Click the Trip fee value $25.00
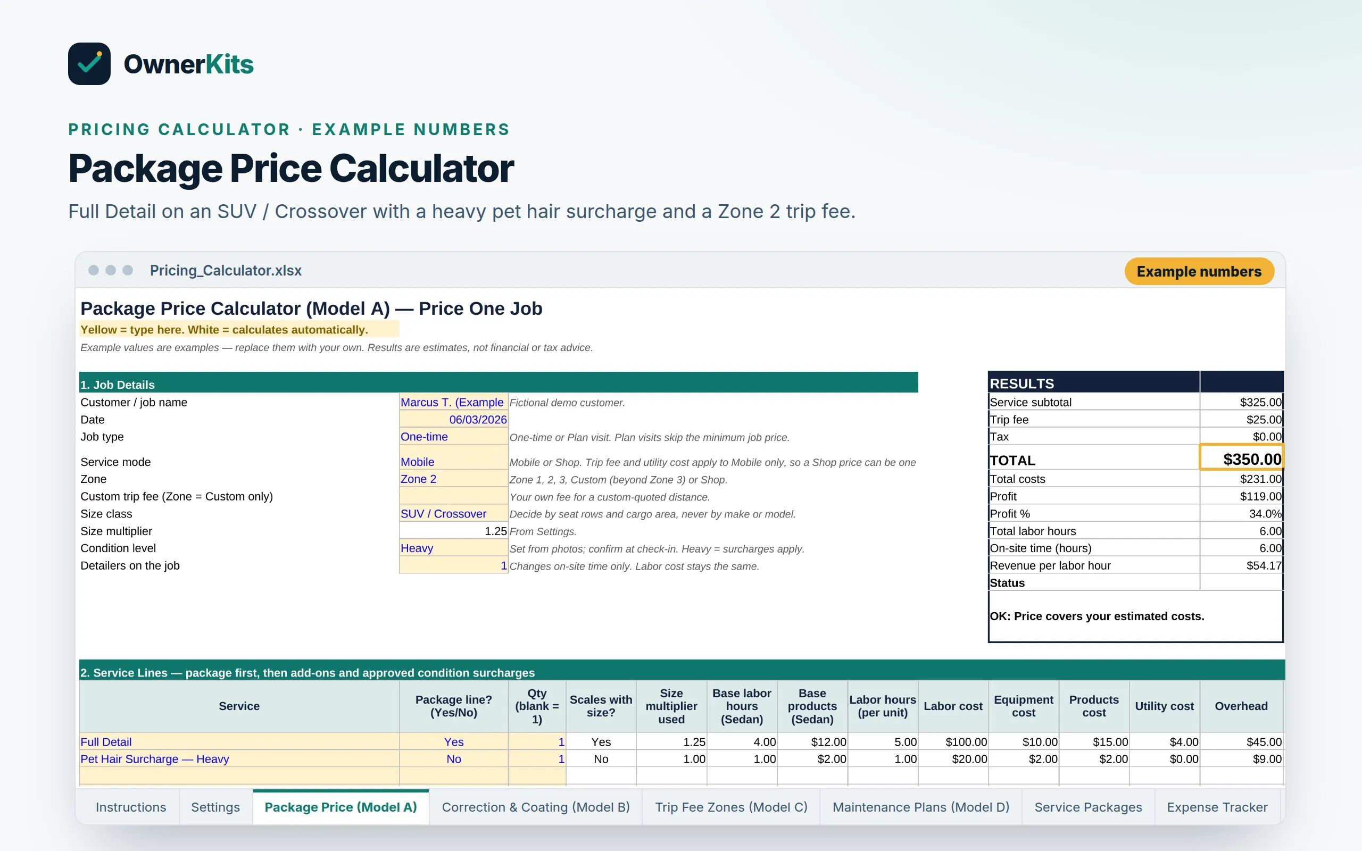1362x851 pixels. [x=1242, y=419]
